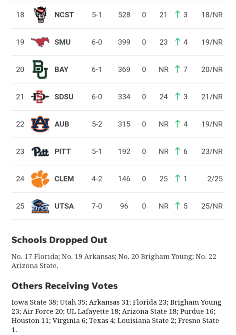
Task: Click the Others Receiving Votes heading
Action: pos(64,286)
